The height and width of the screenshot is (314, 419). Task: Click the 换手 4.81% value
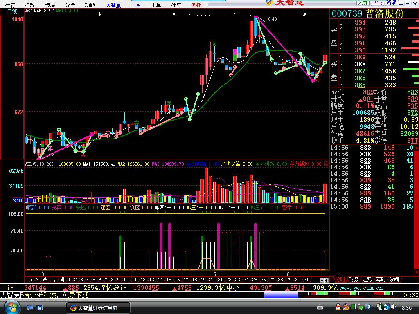365,140
